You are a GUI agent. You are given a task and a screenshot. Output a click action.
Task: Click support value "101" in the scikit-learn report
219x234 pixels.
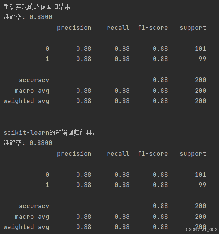coord(201,174)
